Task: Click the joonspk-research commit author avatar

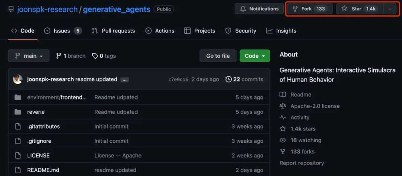Action: coord(17,79)
